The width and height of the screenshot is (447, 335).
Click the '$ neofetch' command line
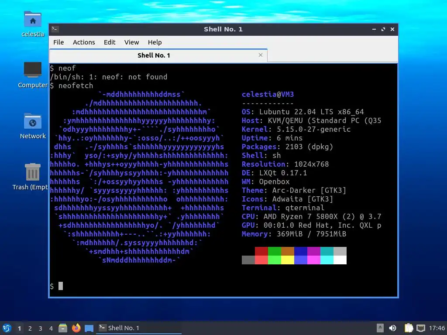tap(72, 85)
